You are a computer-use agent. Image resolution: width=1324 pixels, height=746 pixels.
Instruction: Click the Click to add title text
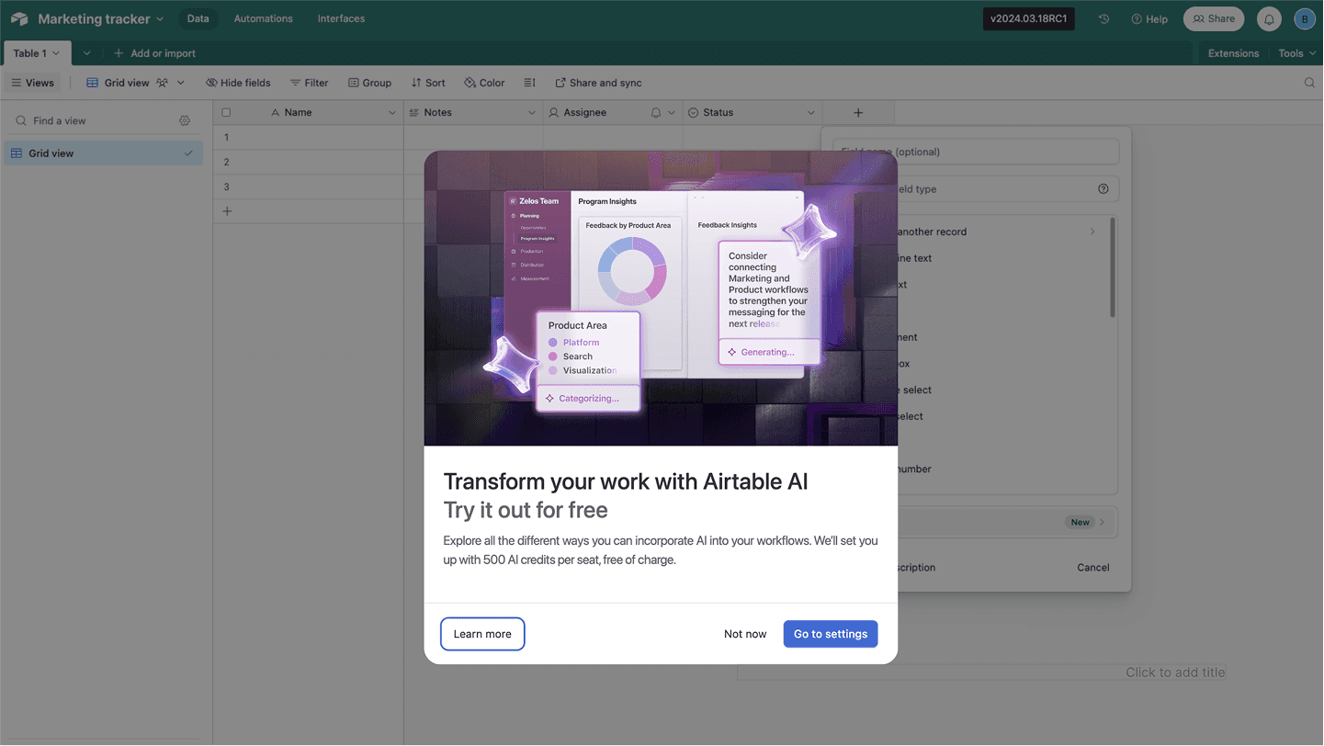click(x=1175, y=673)
